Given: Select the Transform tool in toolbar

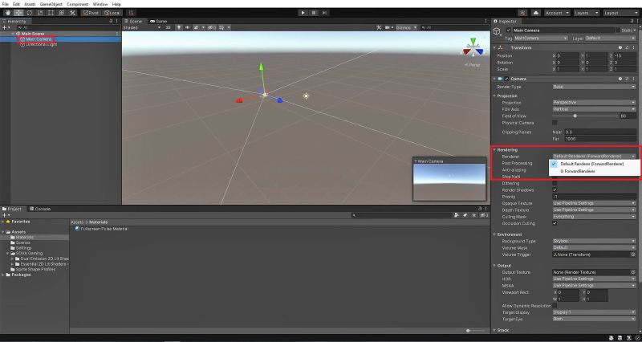Looking at the screenshot, I should (62, 13).
